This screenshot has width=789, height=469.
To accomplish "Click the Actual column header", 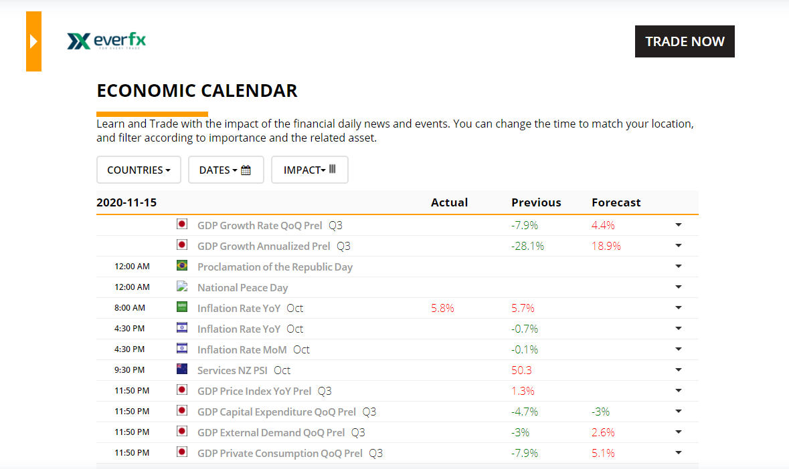I will click(449, 202).
